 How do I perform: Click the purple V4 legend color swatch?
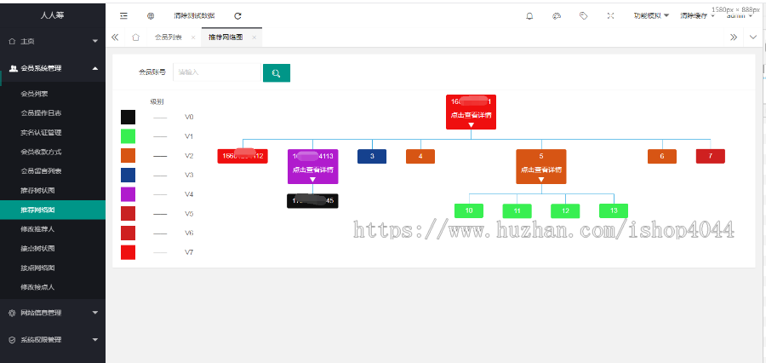tap(128, 195)
